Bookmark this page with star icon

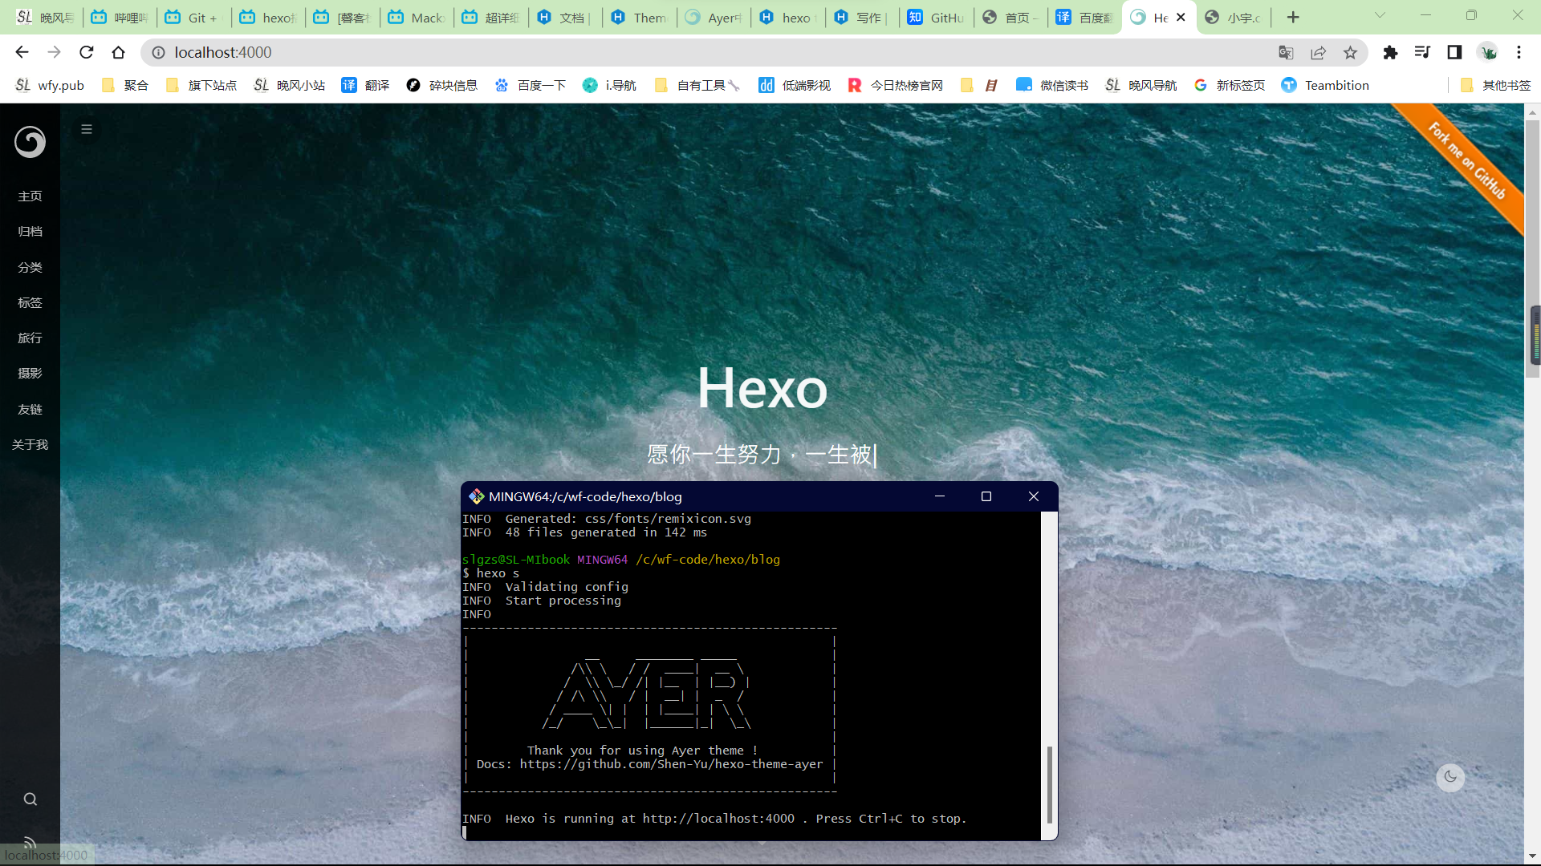point(1351,52)
